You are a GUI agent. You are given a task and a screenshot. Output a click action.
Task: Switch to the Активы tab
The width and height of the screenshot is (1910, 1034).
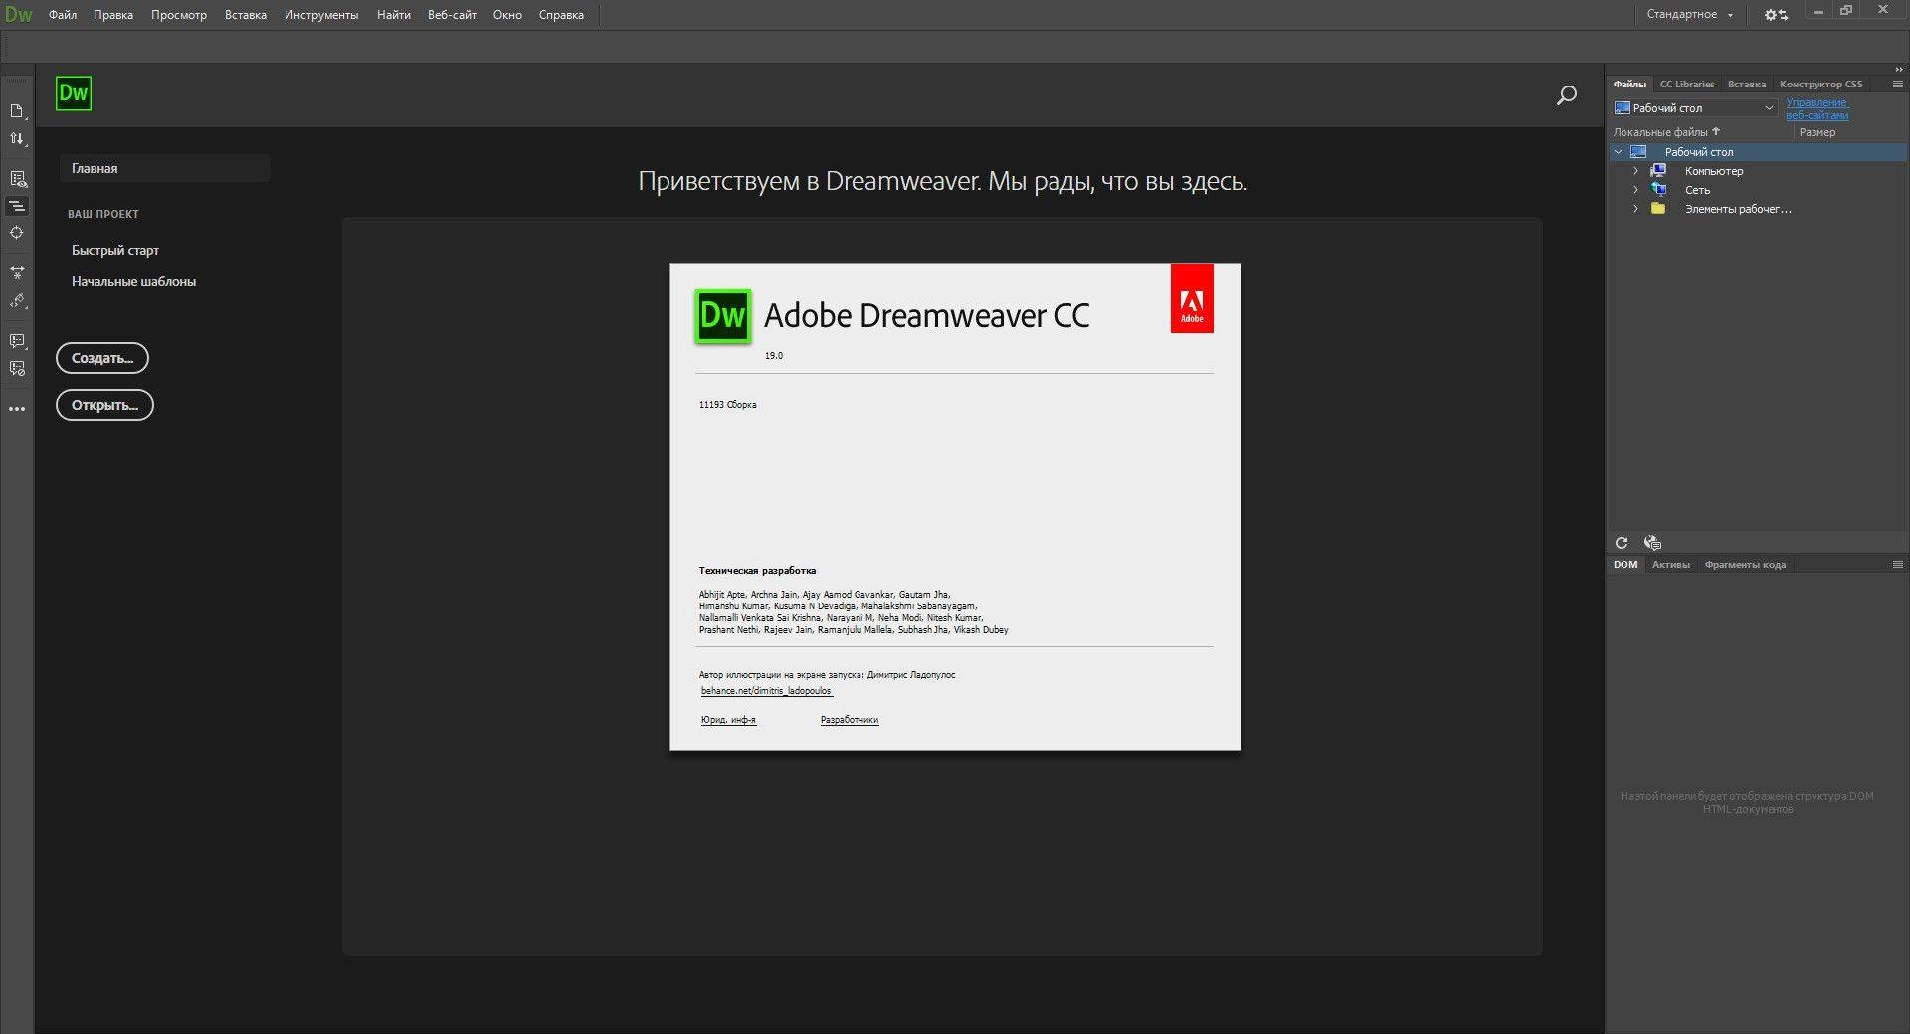pos(1671,565)
